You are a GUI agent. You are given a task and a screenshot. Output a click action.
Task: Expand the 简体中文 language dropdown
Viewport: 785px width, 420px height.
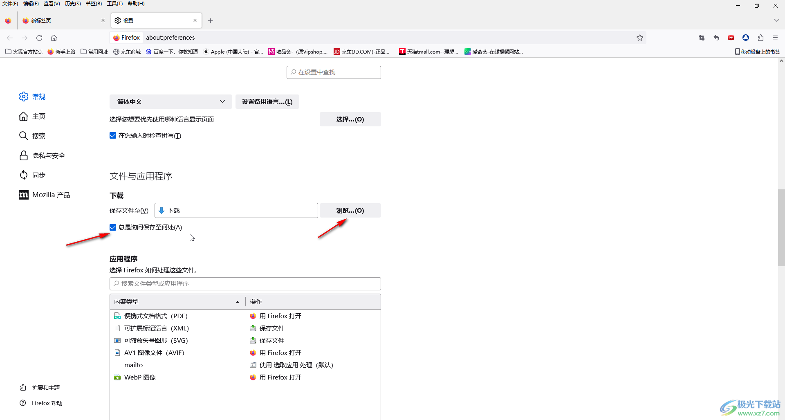[171, 101]
